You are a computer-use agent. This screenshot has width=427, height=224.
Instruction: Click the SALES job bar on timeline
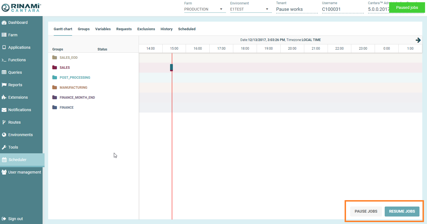pos(171,67)
